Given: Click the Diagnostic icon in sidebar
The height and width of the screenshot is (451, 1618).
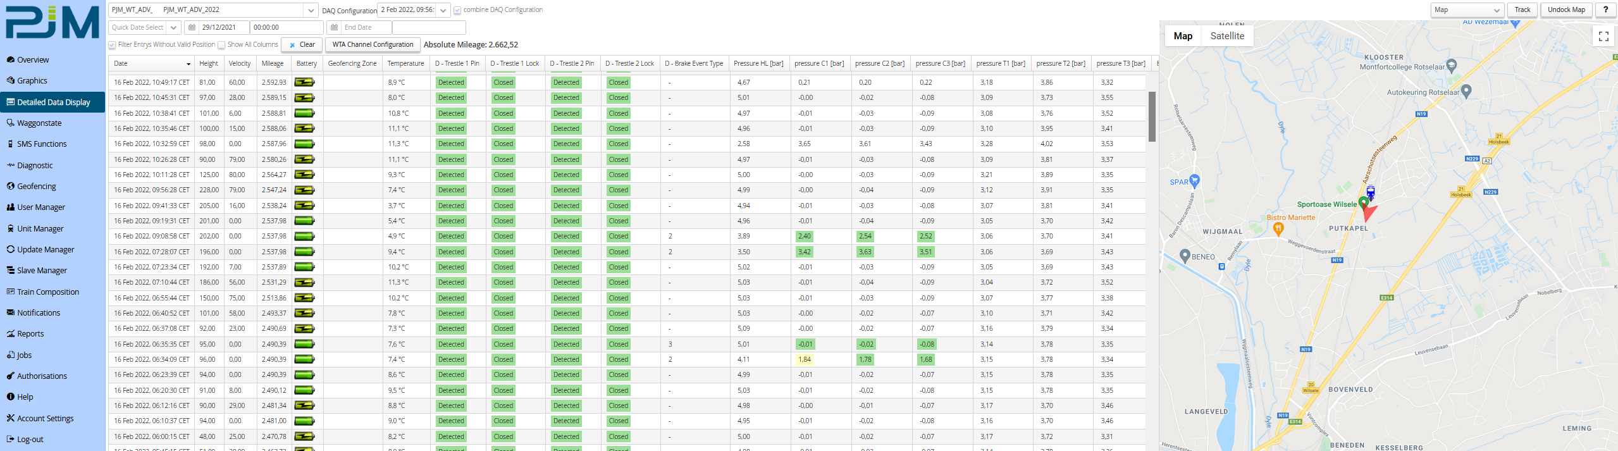Looking at the screenshot, I should 10,165.
